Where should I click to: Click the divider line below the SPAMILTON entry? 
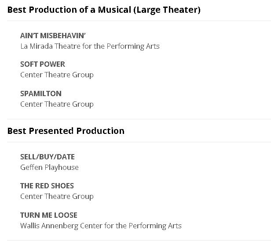[139, 119]
